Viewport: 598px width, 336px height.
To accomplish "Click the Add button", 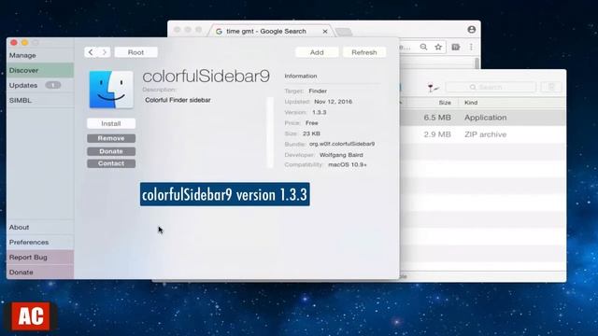I will click(317, 52).
